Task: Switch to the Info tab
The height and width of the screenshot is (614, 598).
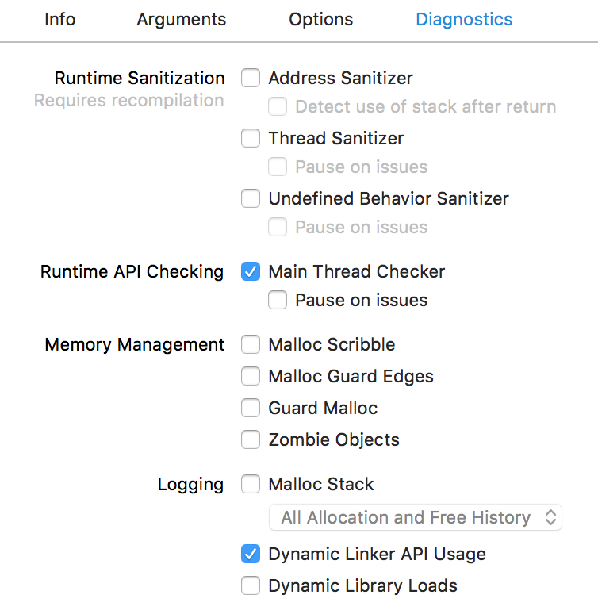Action: pos(60,20)
